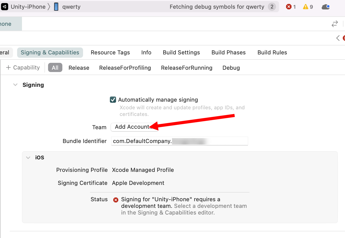Click the Apple Development certificate value
This screenshot has height=238, width=345.
pyautogui.click(x=138, y=183)
